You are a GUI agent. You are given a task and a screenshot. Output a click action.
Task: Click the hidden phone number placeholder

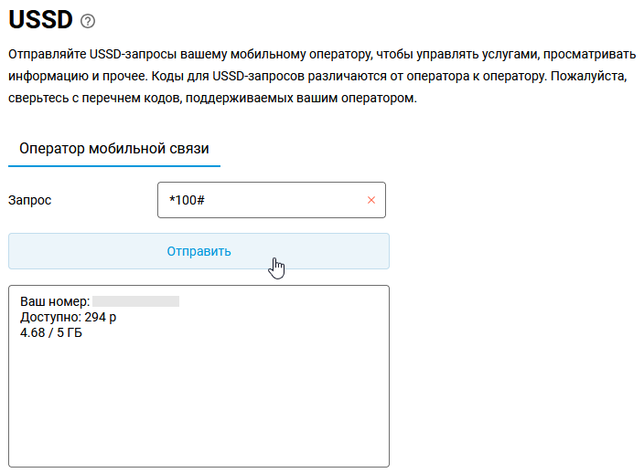click(x=135, y=300)
